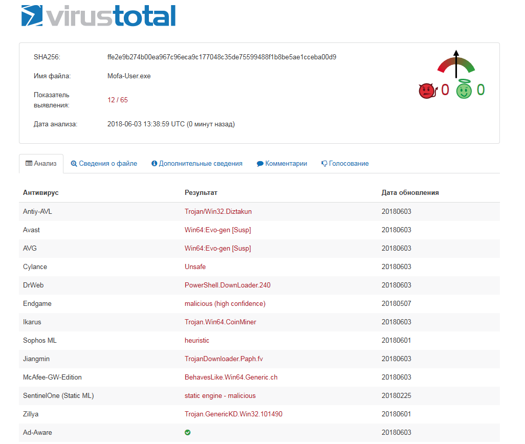Click the Ikarus antivirus name

click(32, 322)
